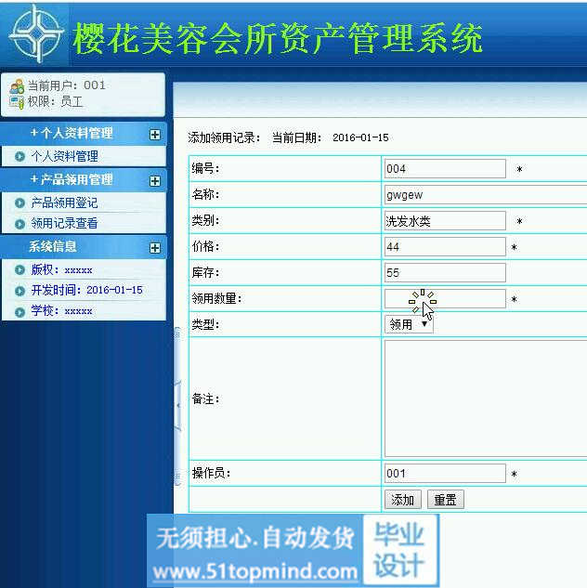Click bullet icon next to 领用记录查看
This screenshot has width=587, height=588.
tap(20, 224)
